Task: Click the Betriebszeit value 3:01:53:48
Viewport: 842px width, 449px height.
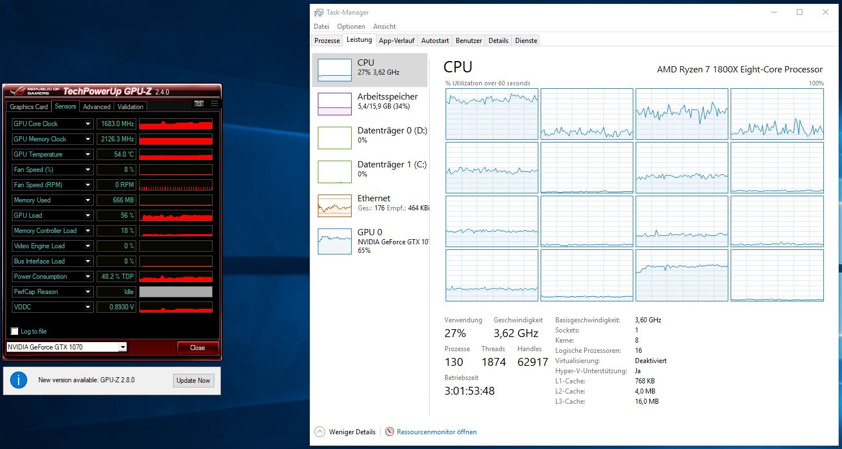Action: 469,391
